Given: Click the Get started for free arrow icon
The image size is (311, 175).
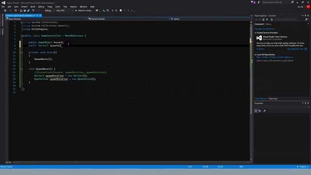Looking at the screenshot, I should (306, 49).
